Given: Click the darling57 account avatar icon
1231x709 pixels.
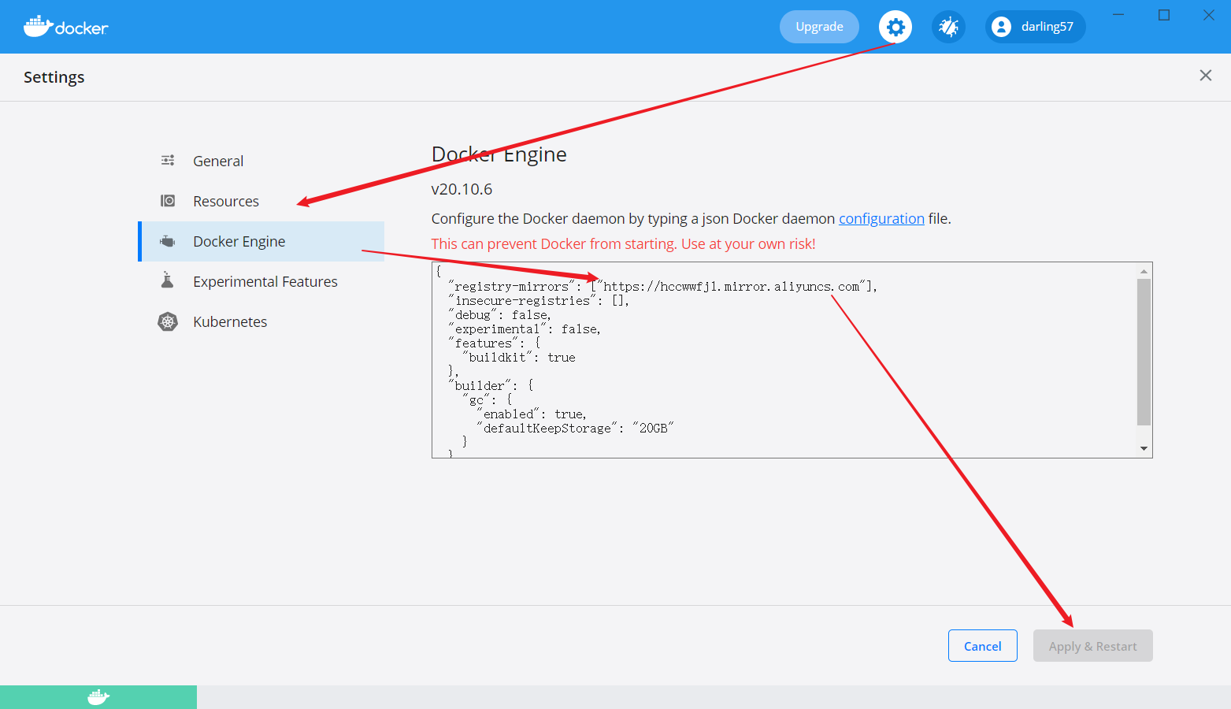Looking at the screenshot, I should (x=1001, y=27).
